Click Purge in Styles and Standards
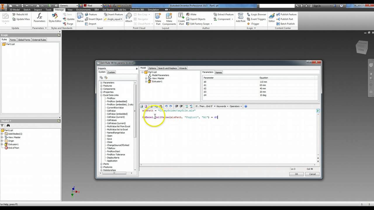The image size is (374, 210). (x=68, y=24)
